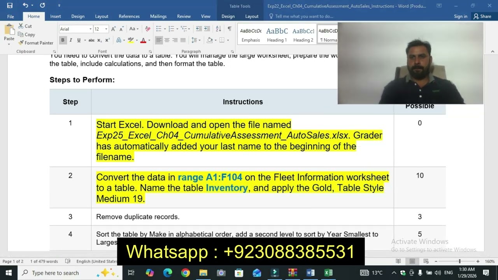498x280 pixels.
Task: Share the document
Action: pyautogui.click(x=482, y=16)
